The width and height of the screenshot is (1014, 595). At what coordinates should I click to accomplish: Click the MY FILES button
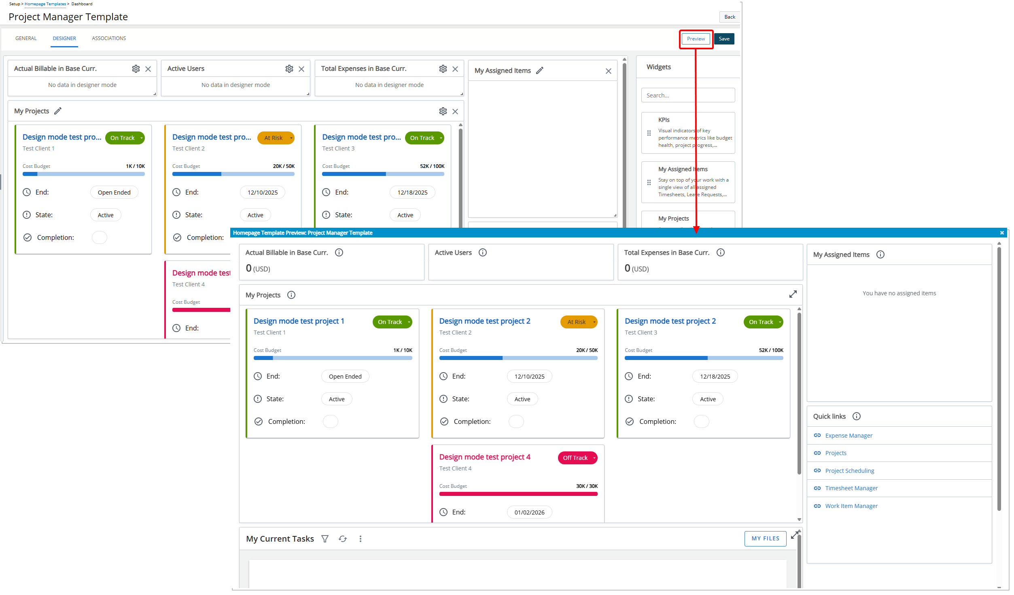pyautogui.click(x=765, y=538)
